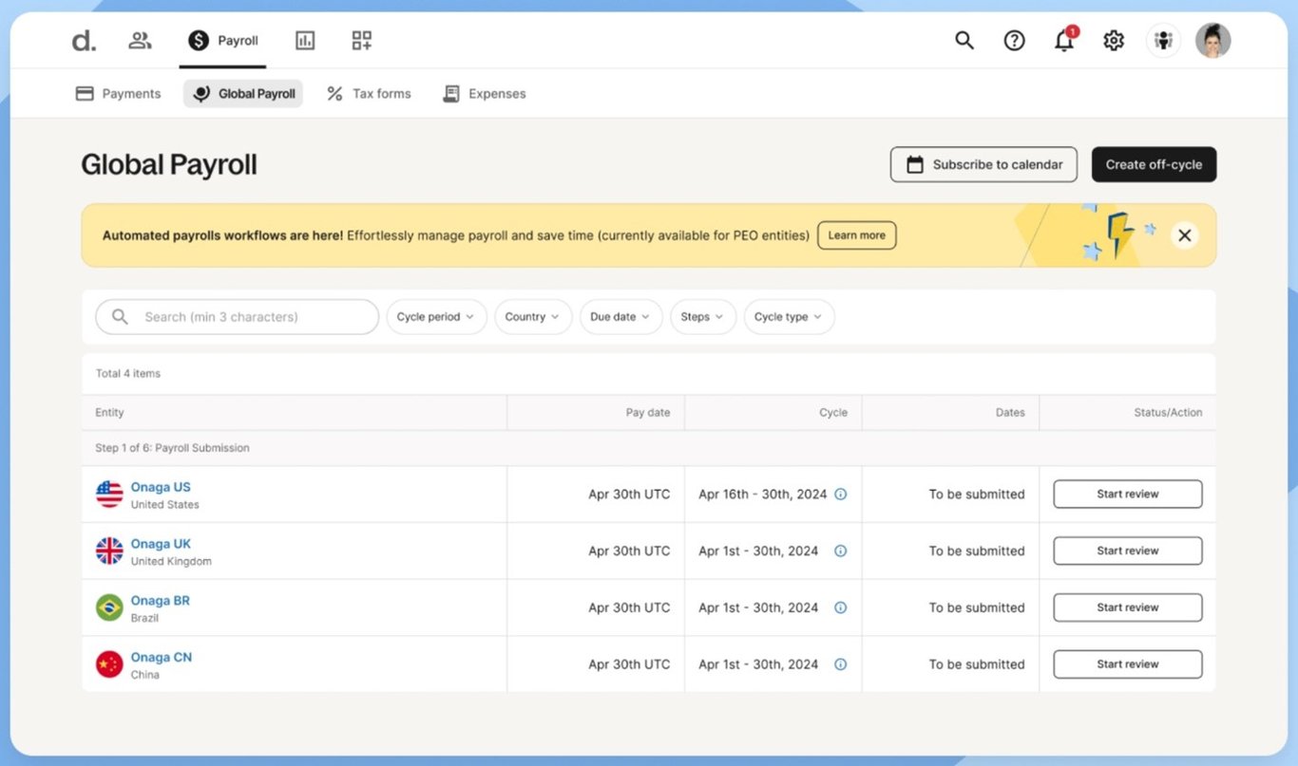The width and height of the screenshot is (1298, 766).
Task: Click the referrals icon near your avatar
Action: coord(1163,40)
